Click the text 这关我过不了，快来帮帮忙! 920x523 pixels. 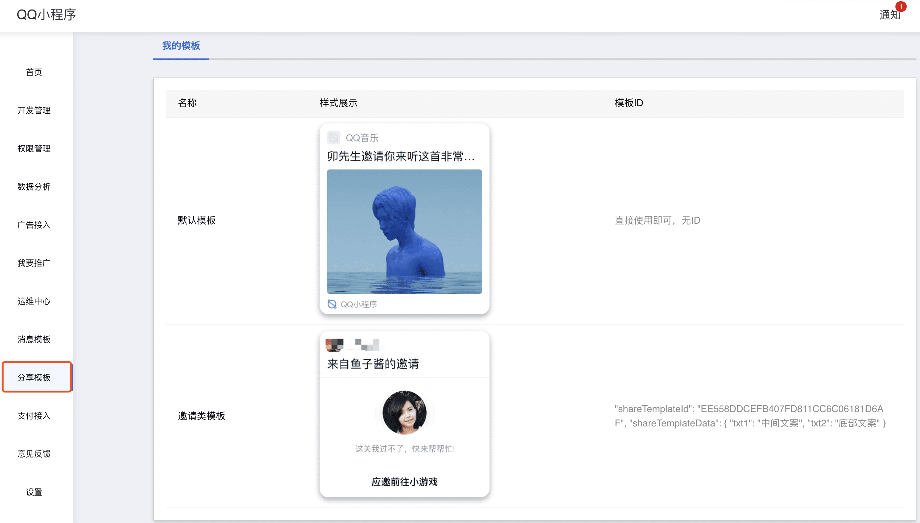405,449
